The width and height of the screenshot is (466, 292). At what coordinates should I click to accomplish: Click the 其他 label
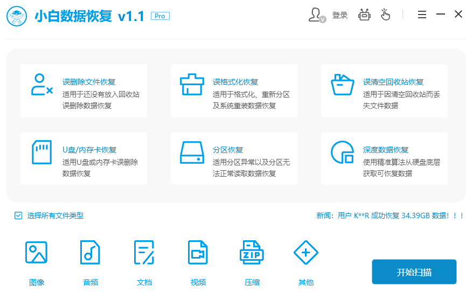point(306,282)
